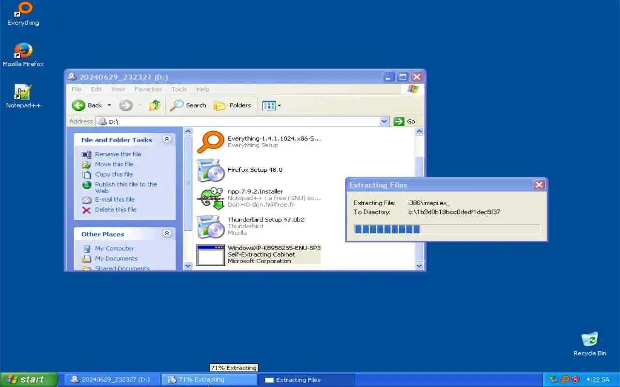Click Move this file link
The height and width of the screenshot is (387, 620).
point(114,164)
